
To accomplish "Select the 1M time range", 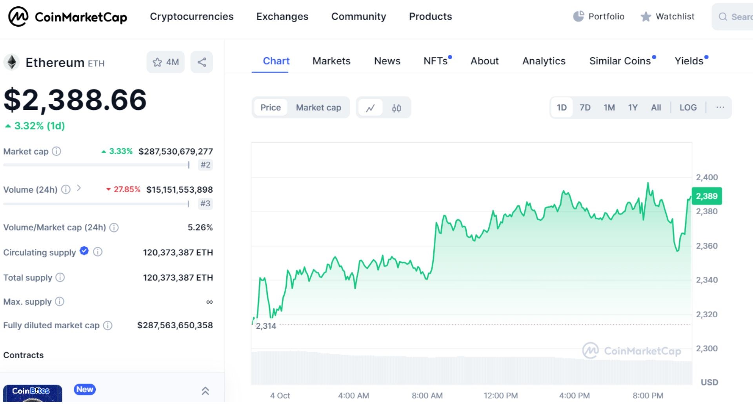I will (x=609, y=107).
